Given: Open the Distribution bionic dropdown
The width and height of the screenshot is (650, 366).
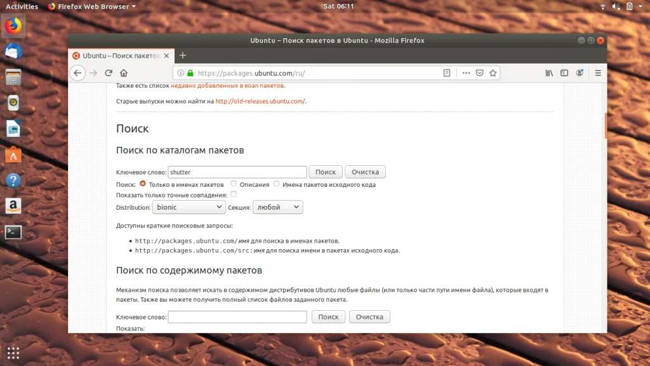Looking at the screenshot, I should click(189, 207).
